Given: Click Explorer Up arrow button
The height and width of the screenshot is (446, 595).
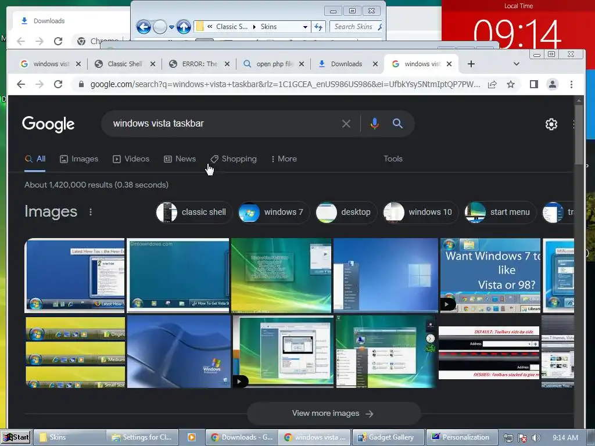Looking at the screenshot, I should coord(184,27).
